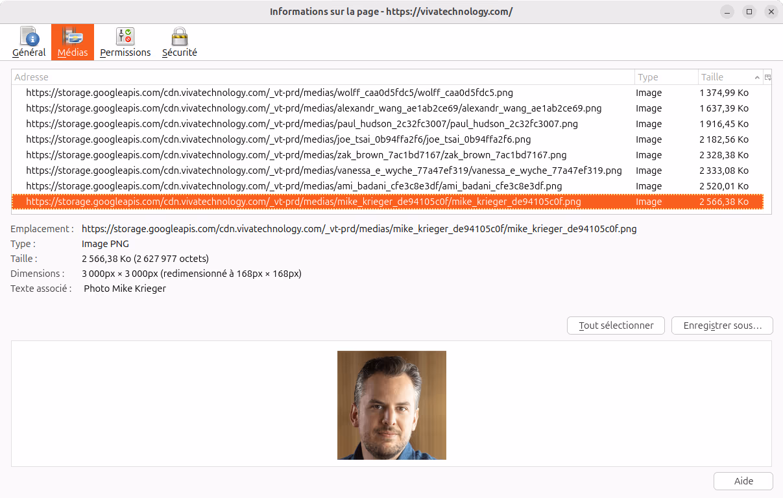The height and width of the screenshot is (498, 783).
Task: Open the Général tab
Action: pyautogui.click(x=29, y=42)
